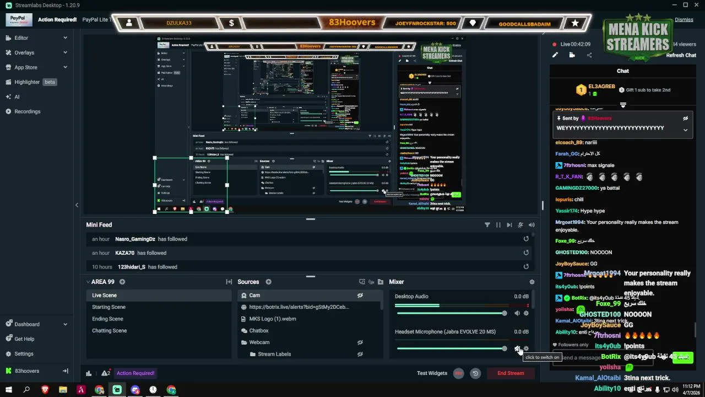Hide the pinned chat message
This screenshot has height=397, width=705.
[x=685, y=119]
